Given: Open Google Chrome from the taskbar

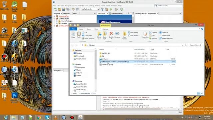Looking at the screenshot, I should tap(39, 117).
